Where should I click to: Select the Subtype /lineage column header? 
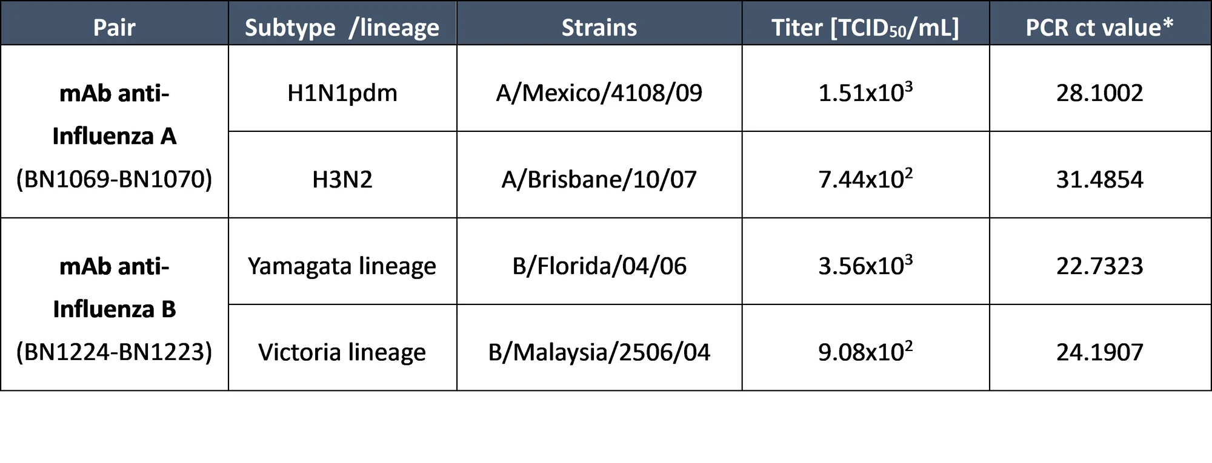(342, 24)
